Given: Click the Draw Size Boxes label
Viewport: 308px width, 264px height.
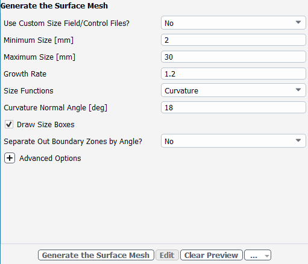Looking at the screenshot, I should 46,125.
